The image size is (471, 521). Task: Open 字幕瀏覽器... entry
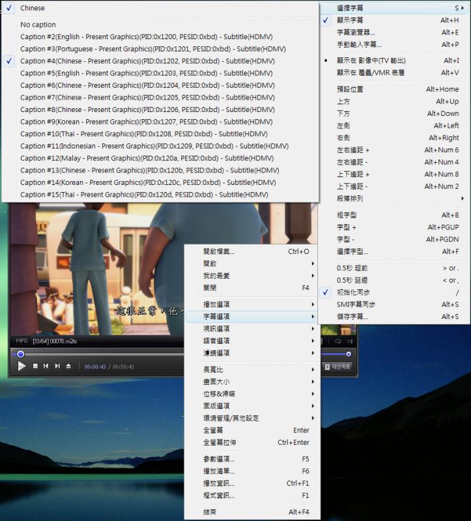pyautogui.click(x=394, y=32)
